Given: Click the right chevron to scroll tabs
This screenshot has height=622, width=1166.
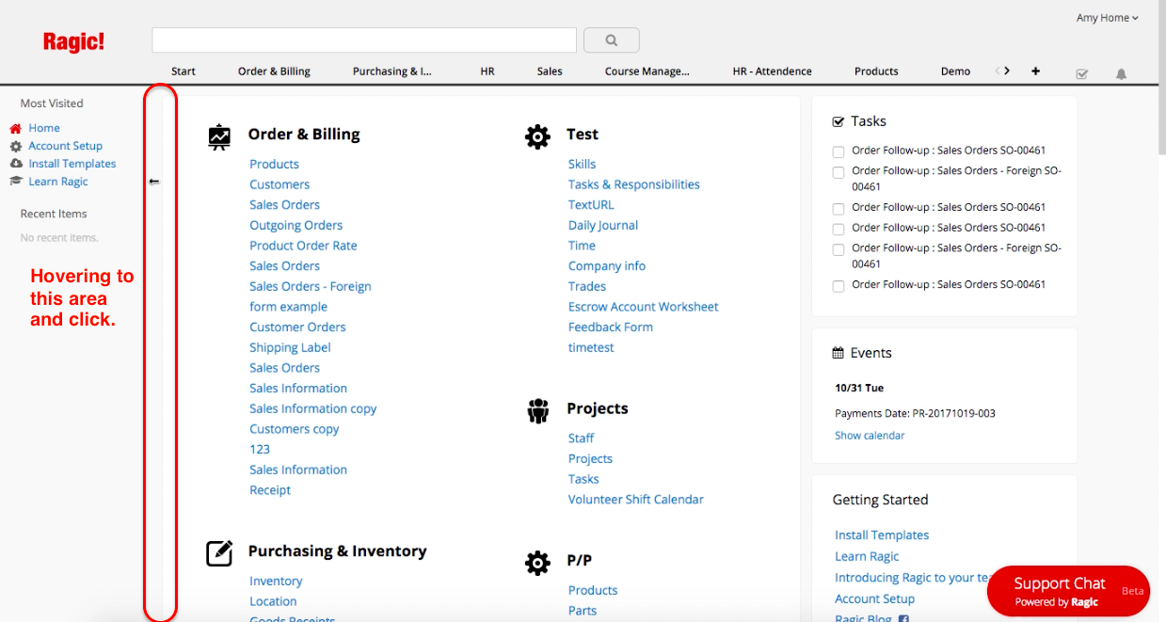Looking at the screenshot, I should click(x=1006, y=70).
